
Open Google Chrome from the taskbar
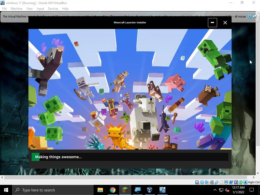(x=112, y=190)
